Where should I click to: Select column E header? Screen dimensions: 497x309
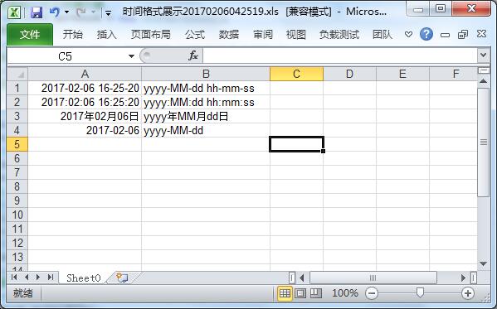(402, 74)
